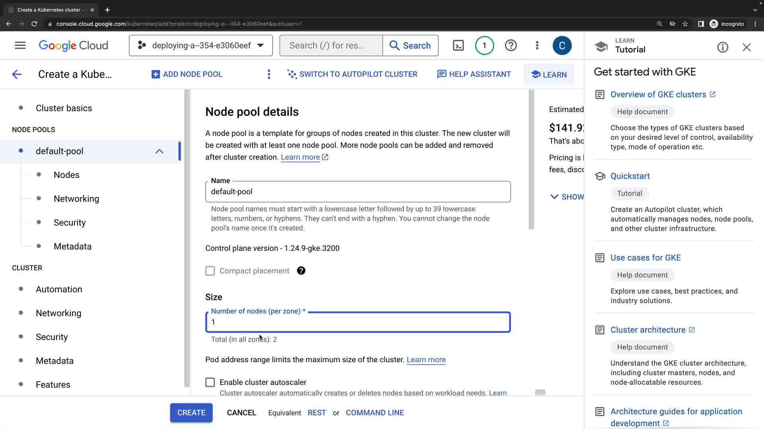The width and height of the screenshot is (764, 429).
Task: Open the help question mark menu
Action: pyautogui.click(x=511, y=45)
